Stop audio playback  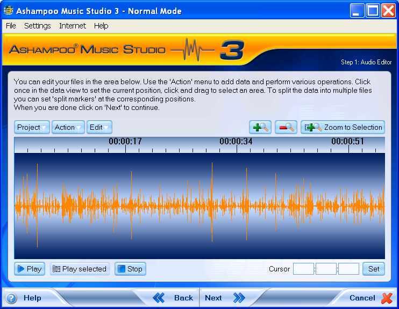[130, 269]
